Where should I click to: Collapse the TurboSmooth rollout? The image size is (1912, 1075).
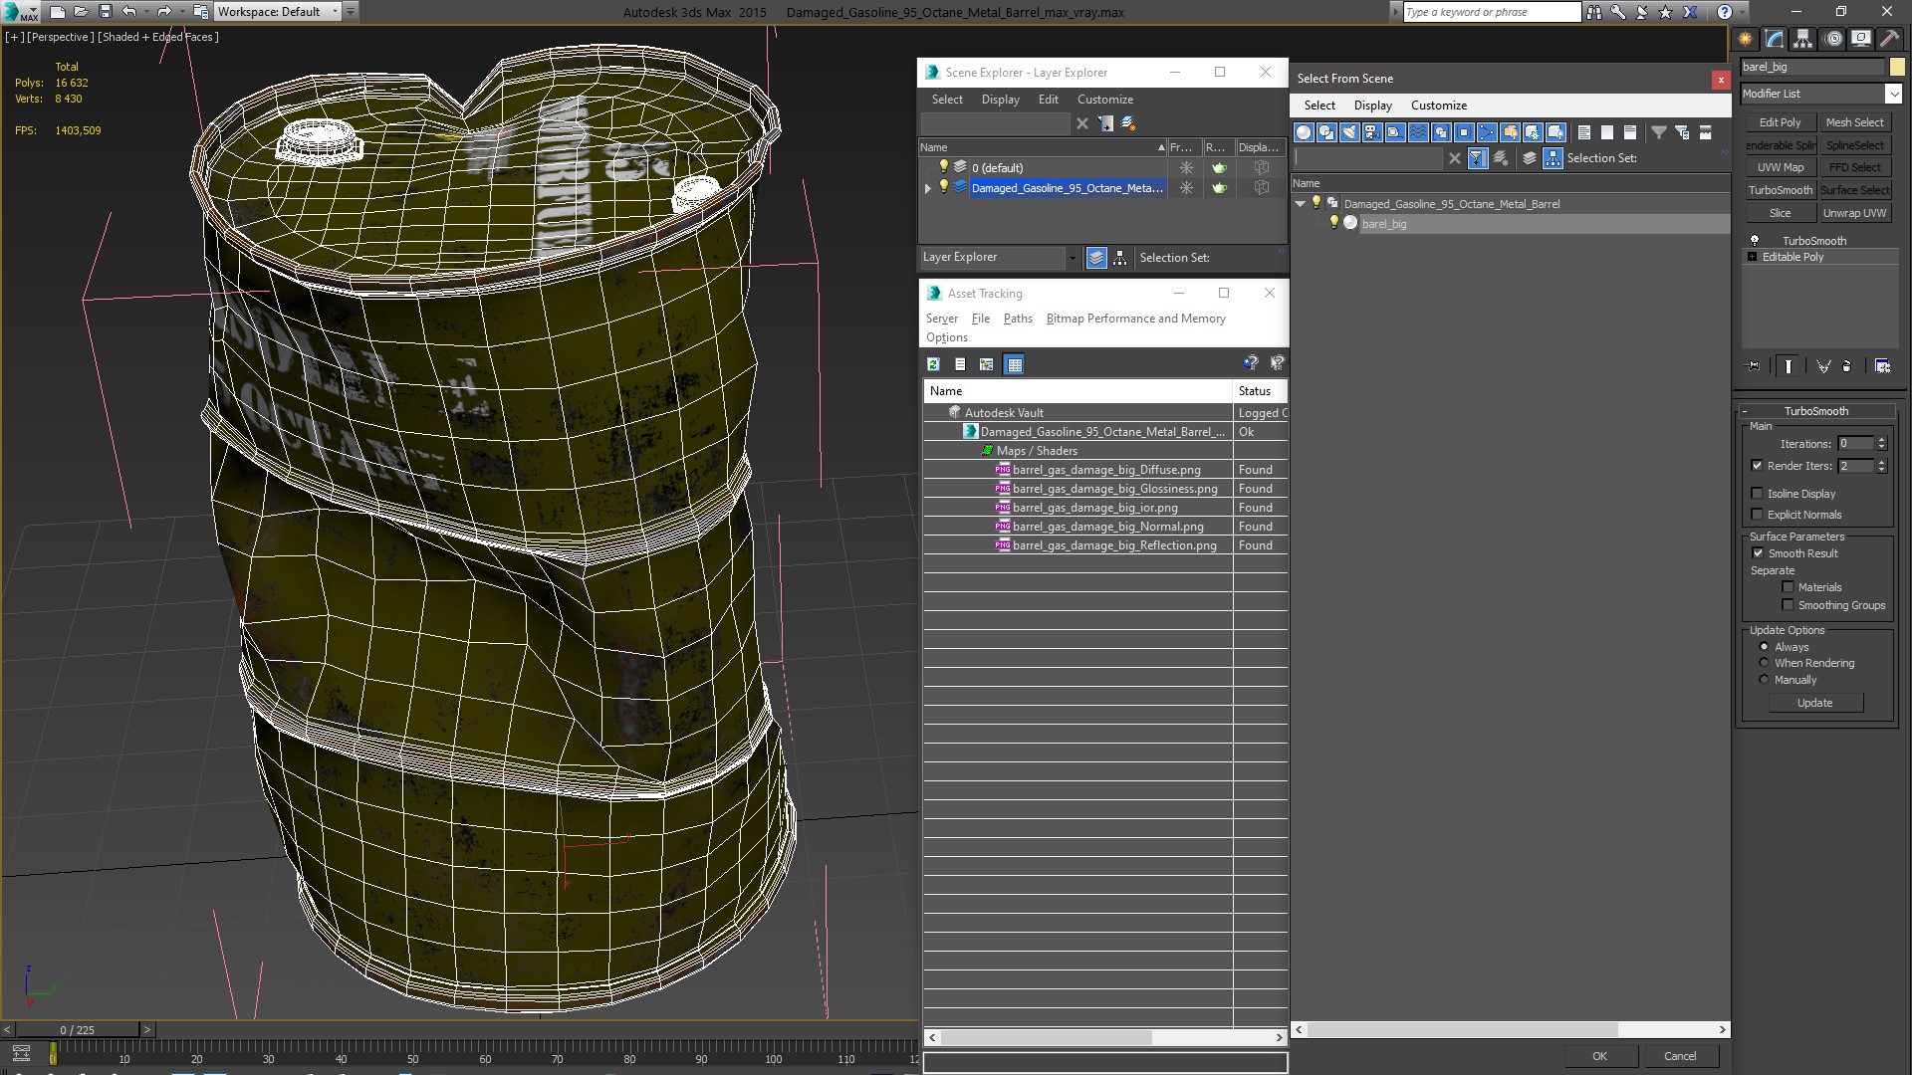[x=1745, y=411]
